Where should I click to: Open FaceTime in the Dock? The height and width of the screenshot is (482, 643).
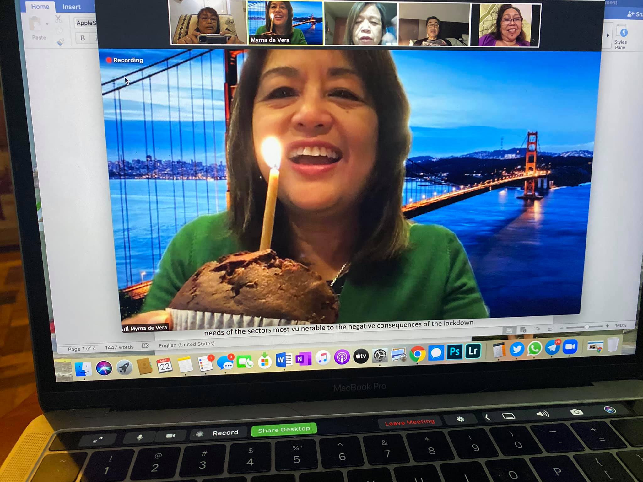click(245, 362)
